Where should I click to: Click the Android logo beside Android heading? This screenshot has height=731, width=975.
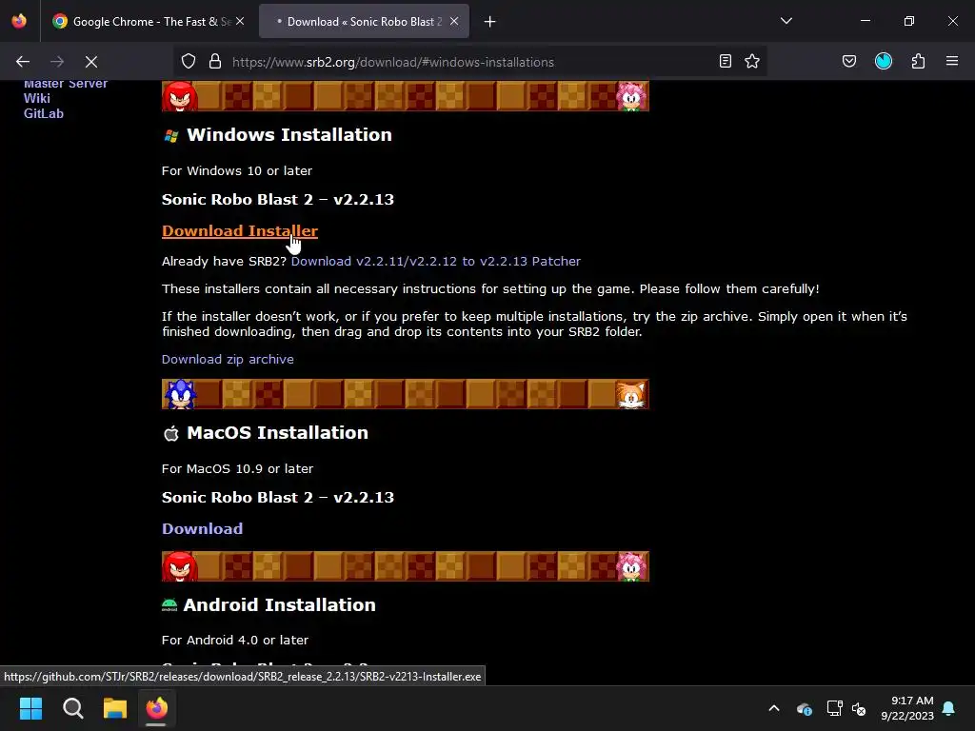click(169, 604)
